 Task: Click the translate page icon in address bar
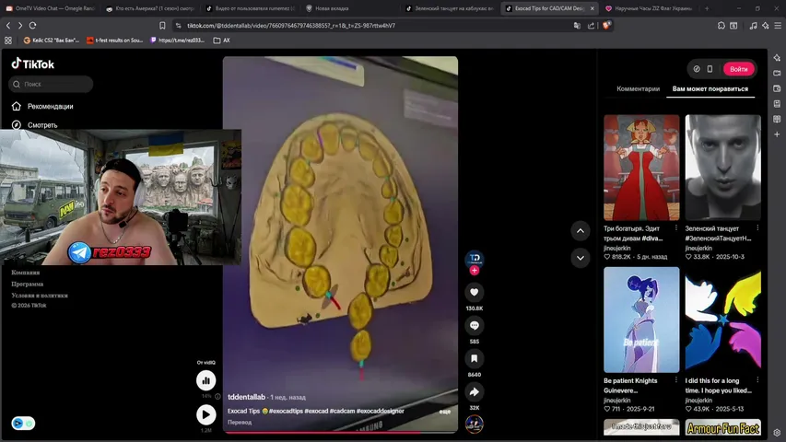point(577,26)
